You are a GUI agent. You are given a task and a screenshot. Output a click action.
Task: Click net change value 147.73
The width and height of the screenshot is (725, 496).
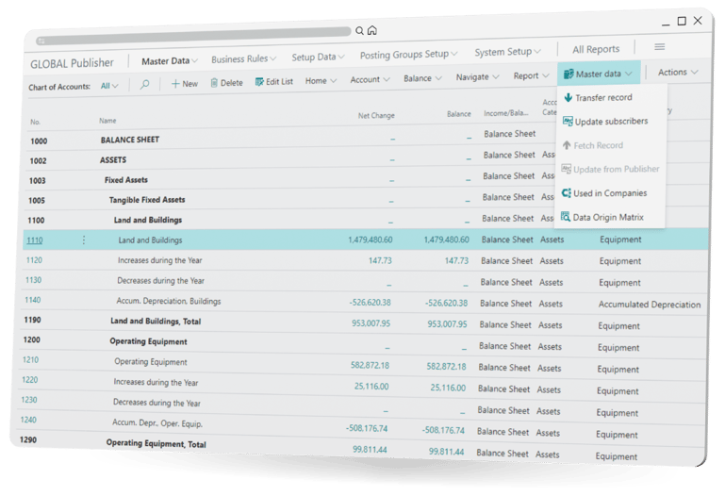coord(380,260)
